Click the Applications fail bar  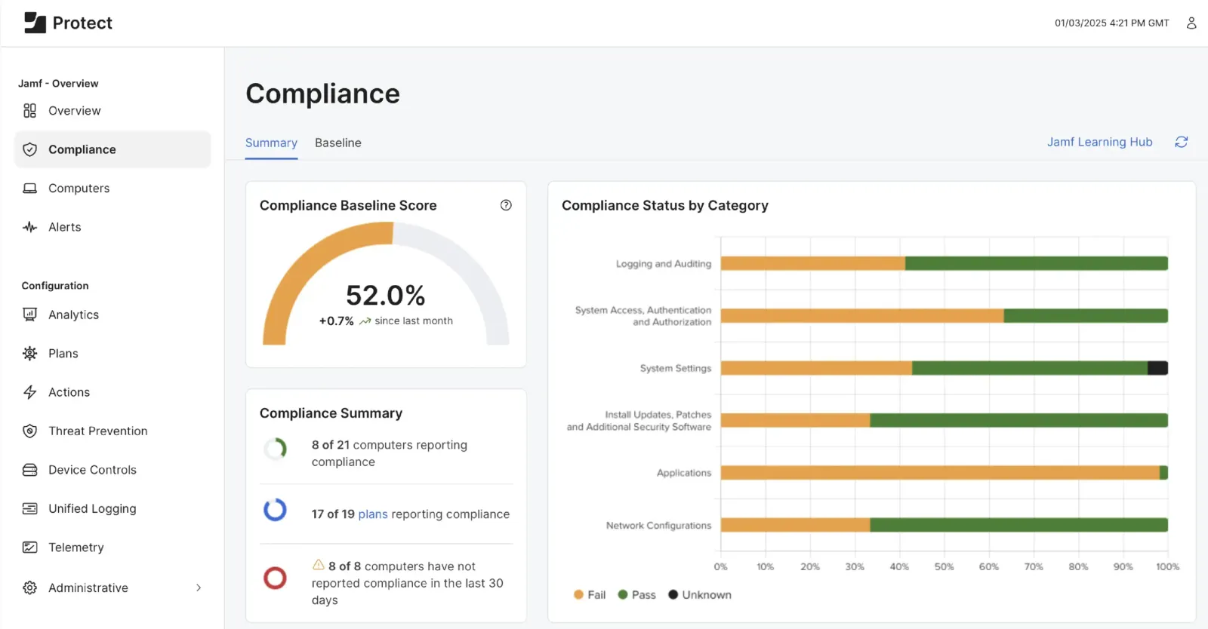[x=940, y=473]
